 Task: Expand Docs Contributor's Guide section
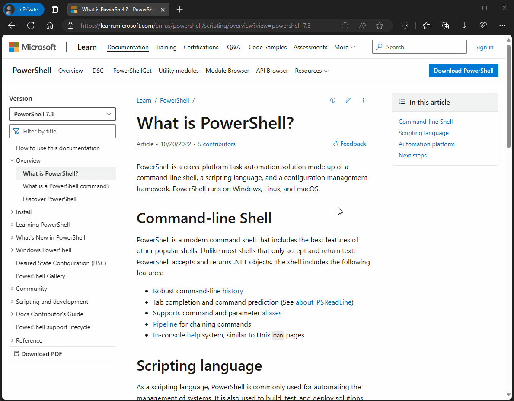pos(12,314)
